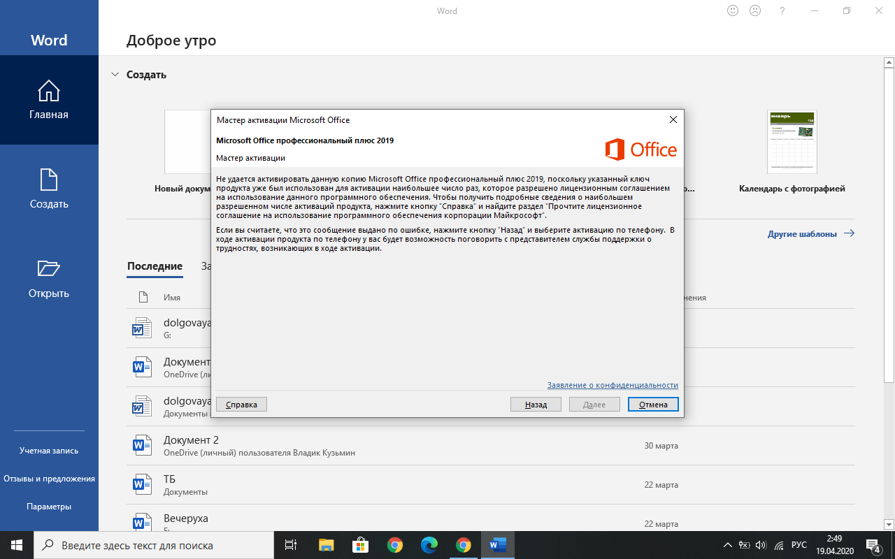Open Заявление о конфиденциальности link

tap(613, 385)
